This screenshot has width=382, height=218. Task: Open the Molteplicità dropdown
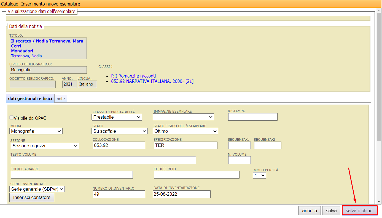click(259, 175)
